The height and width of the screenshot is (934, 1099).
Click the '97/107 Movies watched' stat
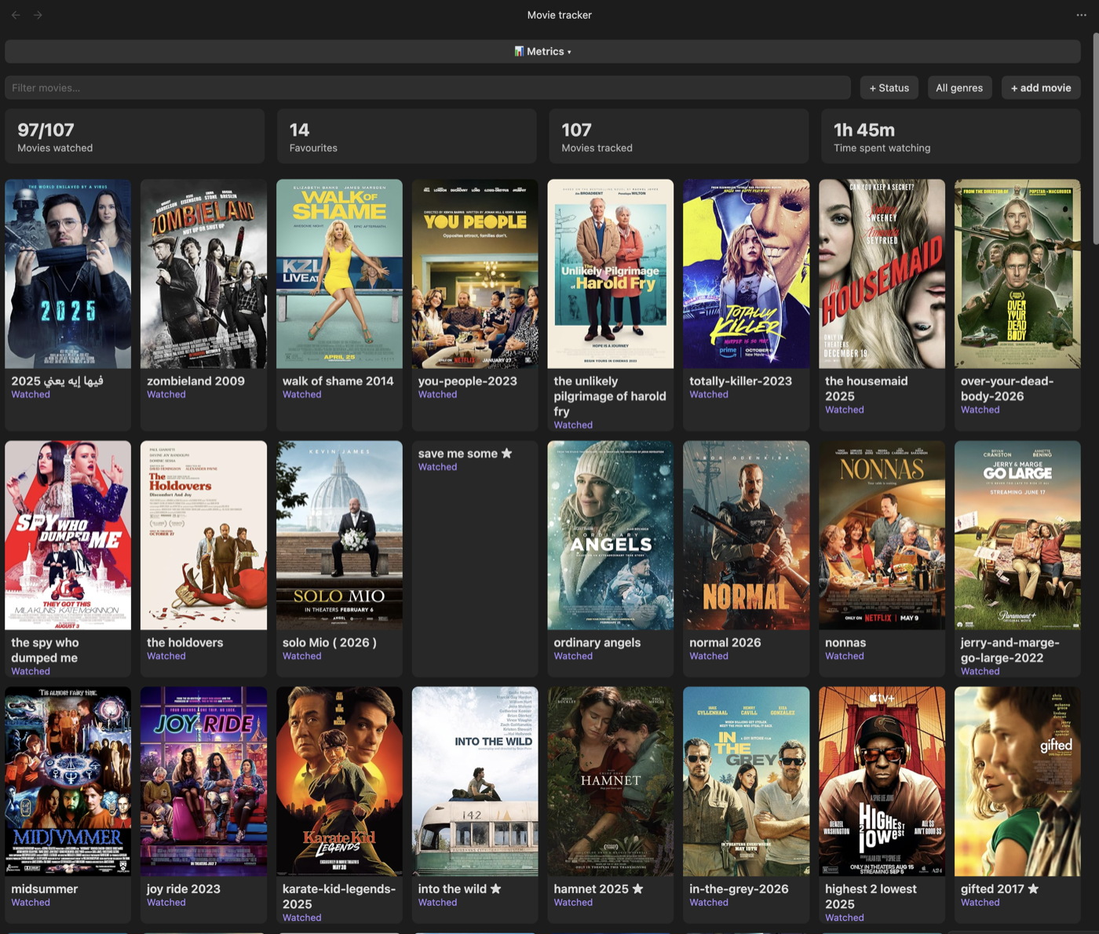[135, 137]
